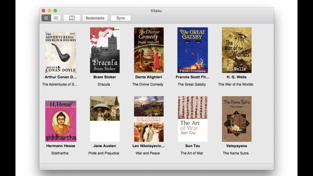Select The Kama Sutra cover
The height and width of the screenshot is (176, 313).
pyautogui.click(x=237, y=119)
